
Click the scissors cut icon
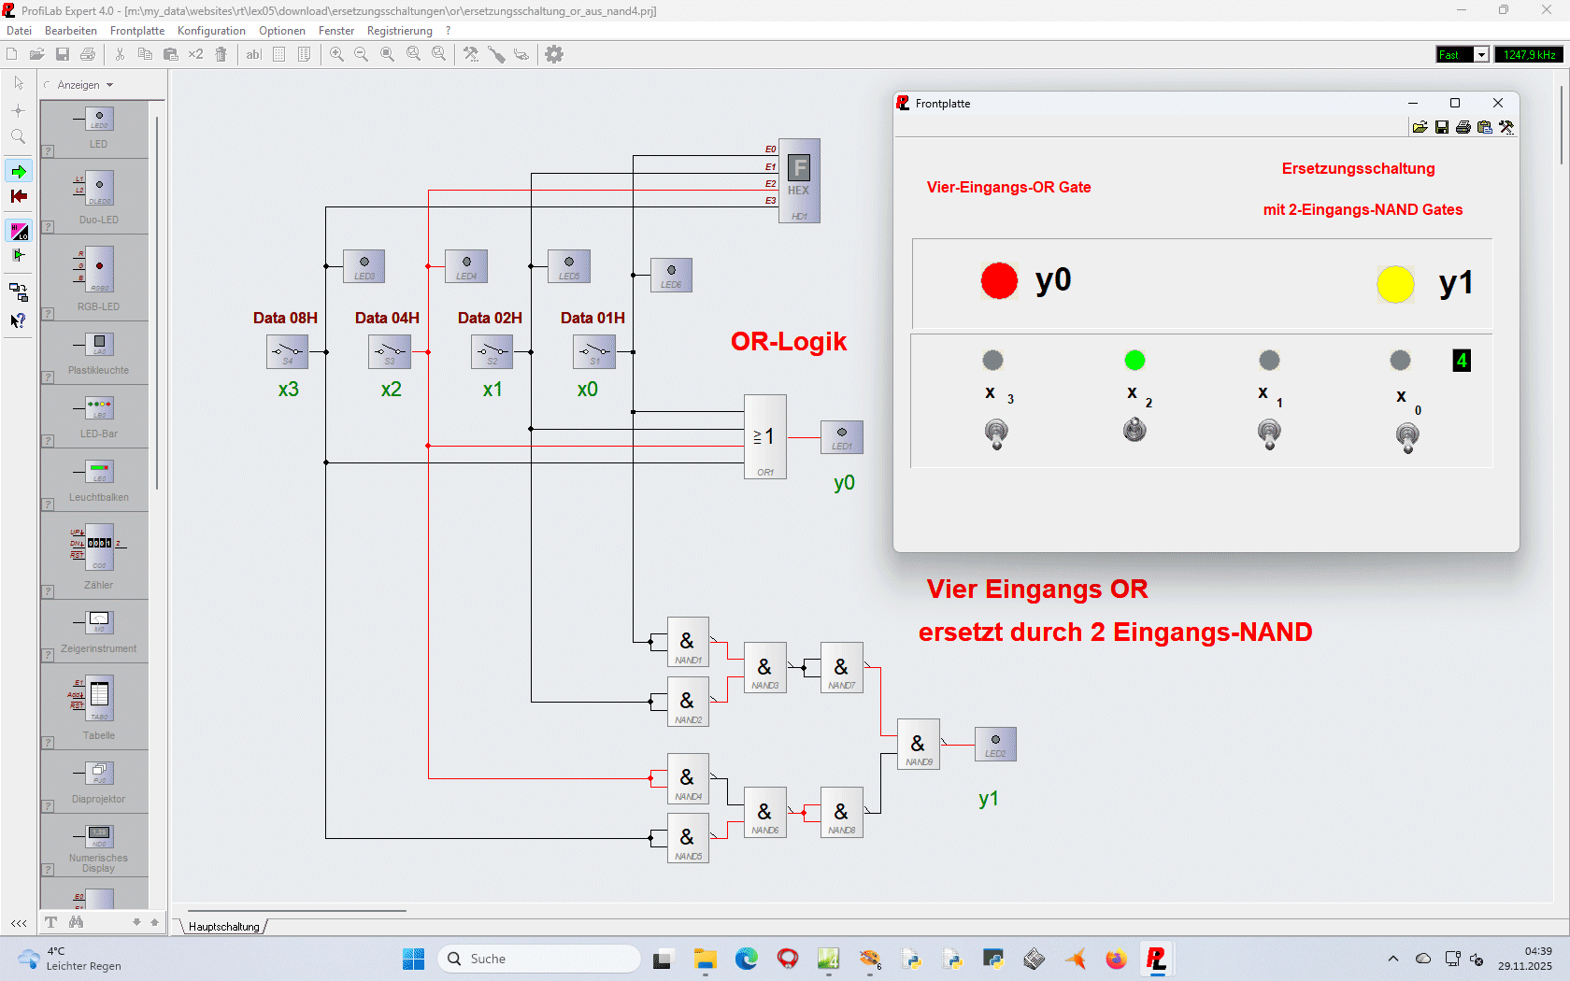click(120, 54)
